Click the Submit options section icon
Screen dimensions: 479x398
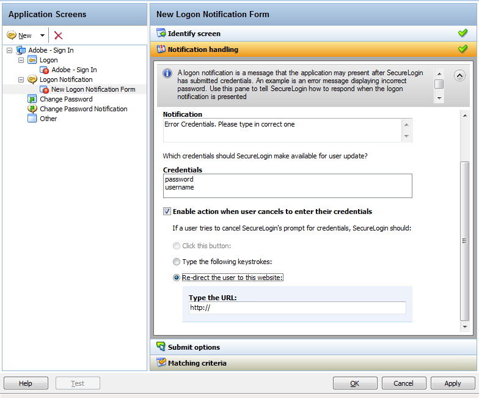pos(161,347)
